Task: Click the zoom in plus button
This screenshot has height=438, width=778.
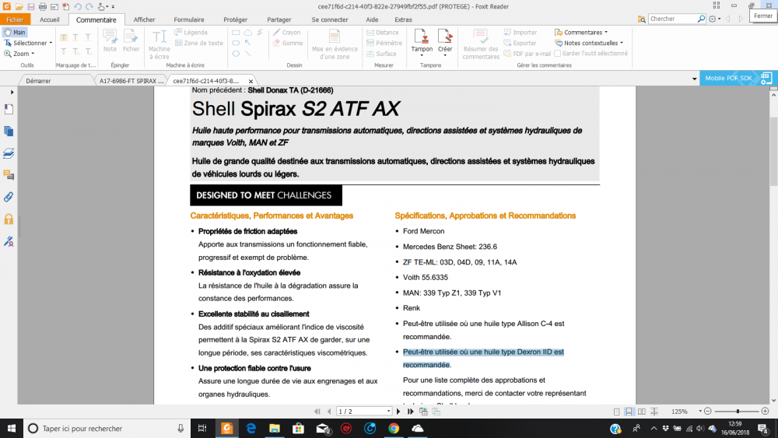Action: pyautogui.click(x=765, y=412)
